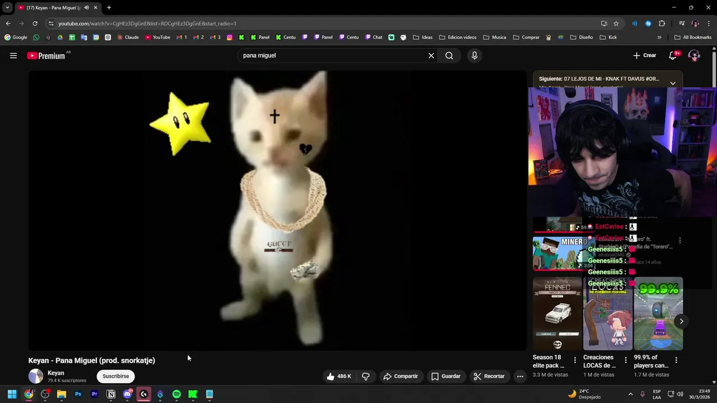The width and height of the screenshot is (717, 403).
Task: Open the Keyan channel name link
Action: tap(56, 373)
